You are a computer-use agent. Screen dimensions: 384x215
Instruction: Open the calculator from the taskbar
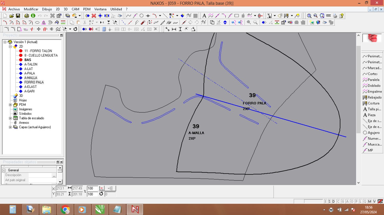click(x=13, y=210)
